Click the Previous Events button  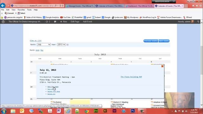tap(151, 41)
